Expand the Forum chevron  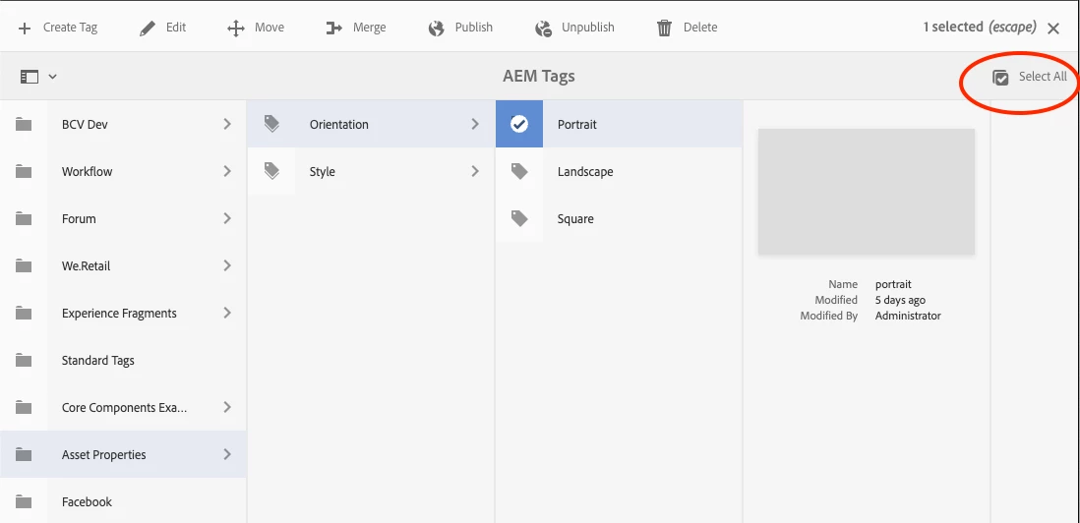tap(227, 219)
